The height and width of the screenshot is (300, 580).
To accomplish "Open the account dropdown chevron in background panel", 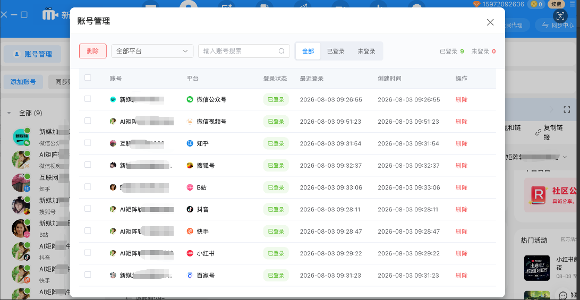I will pyautogui.click(x=565, y=157).
